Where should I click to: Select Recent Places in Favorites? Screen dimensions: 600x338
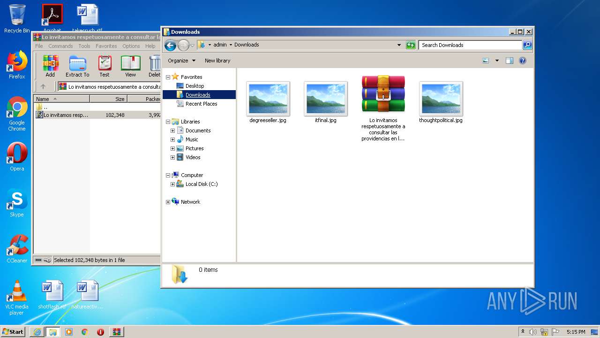(201, 104)
